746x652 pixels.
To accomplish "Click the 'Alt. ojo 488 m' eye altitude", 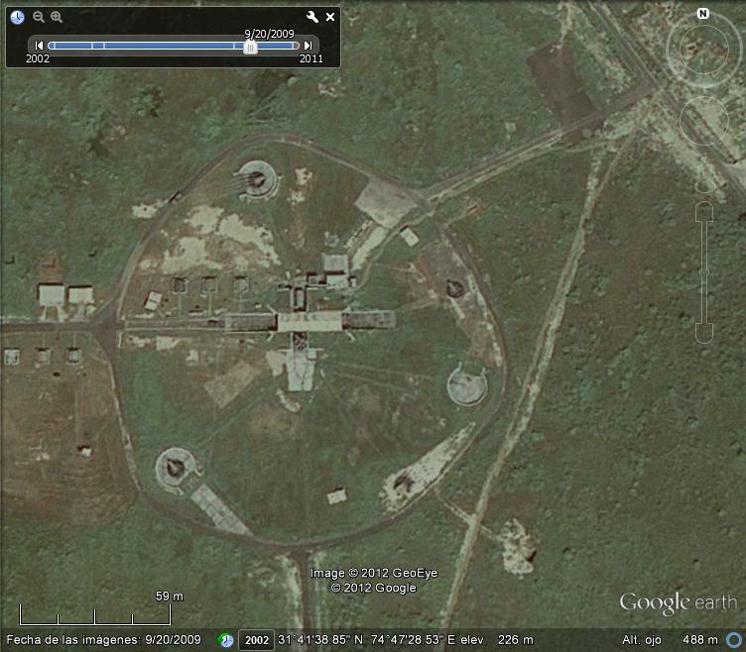I will pyautogui.click(x=670, y=640).
